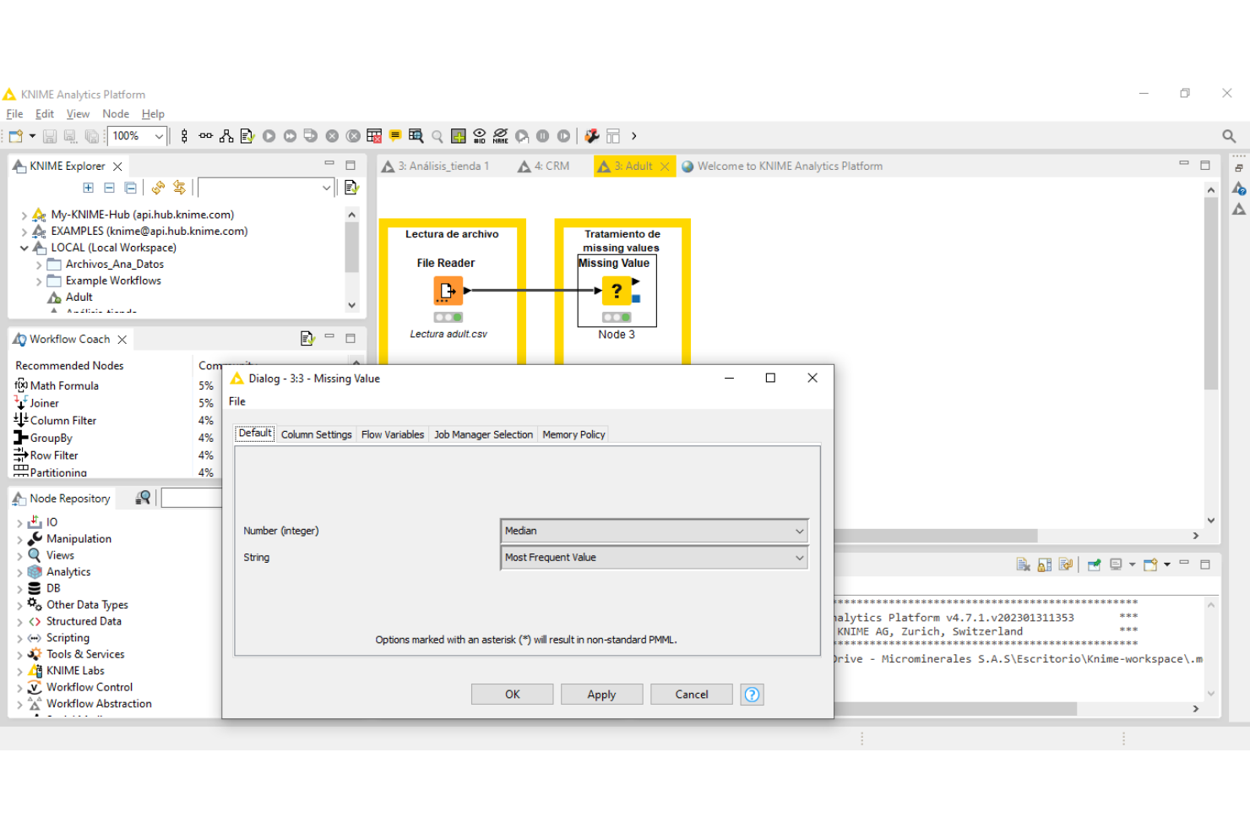Click the align nodes vertically icon
This screenshot has width=1250, height=834.
tap(185, 136)
